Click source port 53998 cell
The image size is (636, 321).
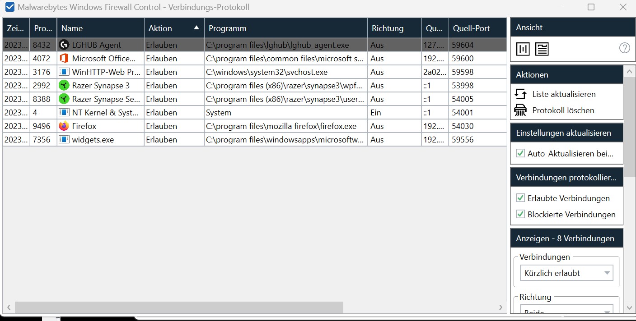477,86
